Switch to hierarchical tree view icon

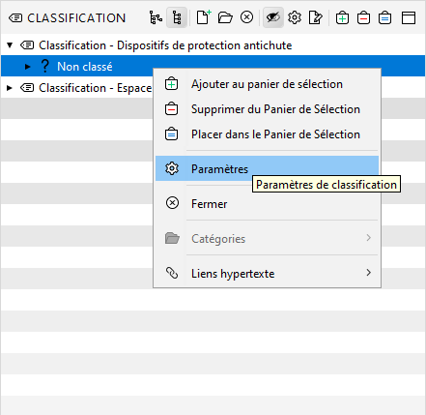(156, 17)
